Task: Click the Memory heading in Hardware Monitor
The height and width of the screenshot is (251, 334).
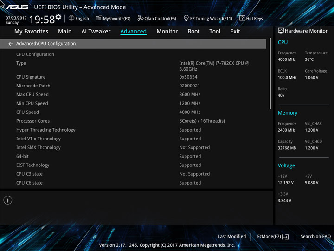Action: pos(288,113)
